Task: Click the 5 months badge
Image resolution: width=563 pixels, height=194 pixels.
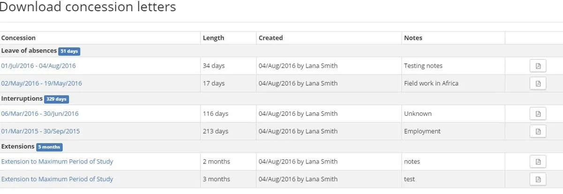Action: (49, 147)
